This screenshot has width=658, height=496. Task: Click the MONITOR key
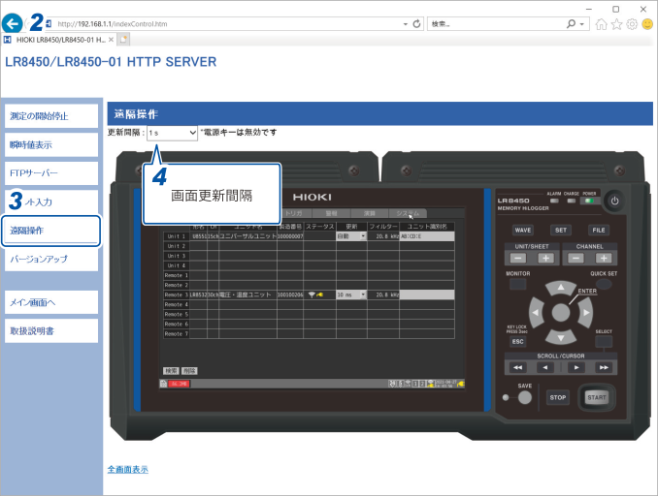(518, 284)
